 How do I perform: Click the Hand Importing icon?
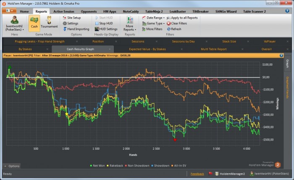[65, 29]
